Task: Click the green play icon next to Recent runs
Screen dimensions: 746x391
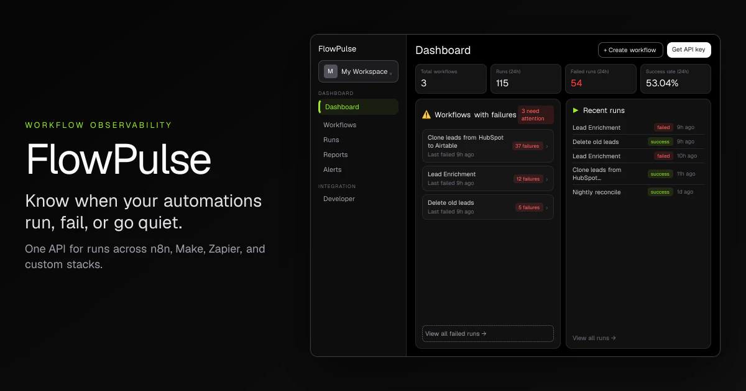Action: point(576,110)
